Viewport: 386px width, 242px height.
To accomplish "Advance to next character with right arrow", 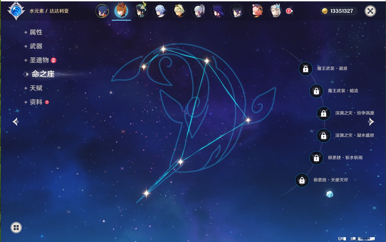I will coord(371,122).
